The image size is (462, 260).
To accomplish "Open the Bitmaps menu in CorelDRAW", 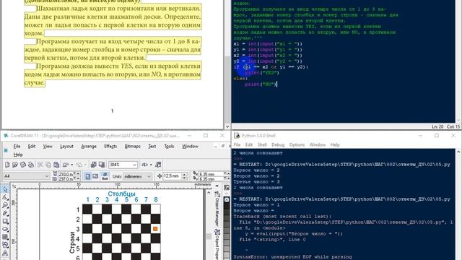I will click(x=132, y=146).
